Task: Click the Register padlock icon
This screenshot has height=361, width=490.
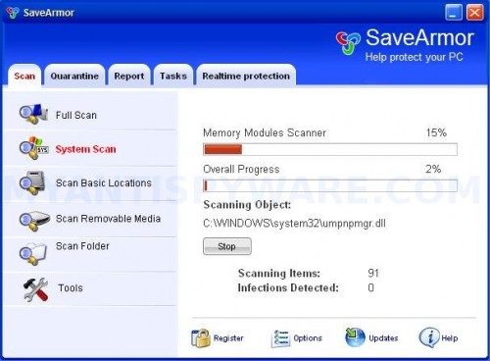Action: pos(201,337)
